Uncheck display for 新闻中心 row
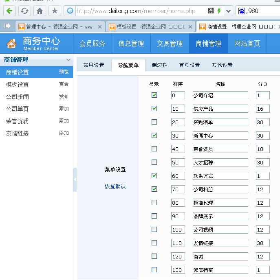This screenshot has width=280, height=280. 154,135
